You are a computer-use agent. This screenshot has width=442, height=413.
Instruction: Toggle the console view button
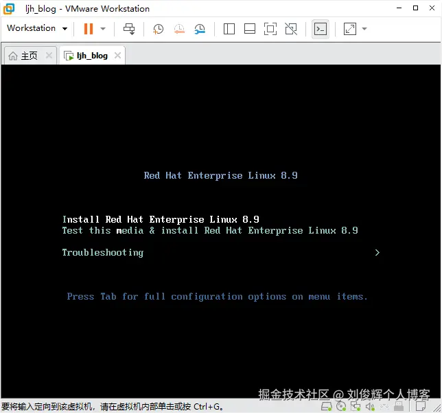click(x=321, y=29)
